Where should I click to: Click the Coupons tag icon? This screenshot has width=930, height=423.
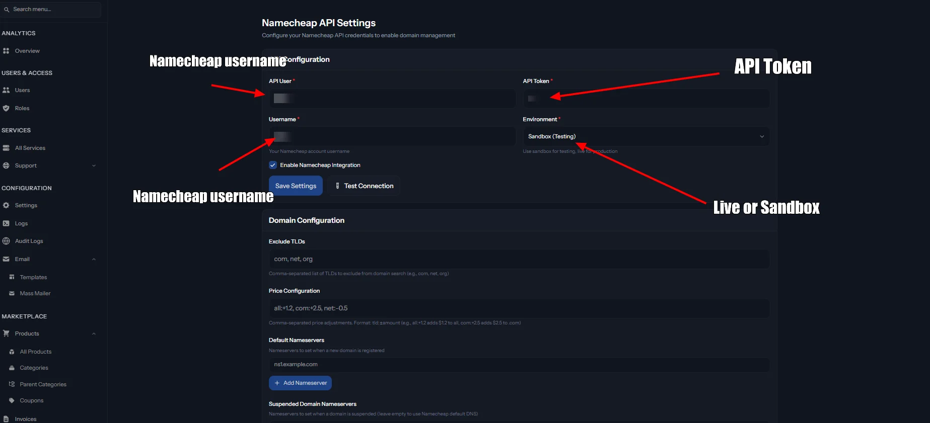click(12, 400)
